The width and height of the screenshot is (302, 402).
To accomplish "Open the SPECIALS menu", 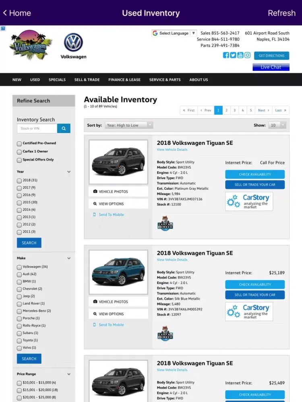I will [x=57, y=80].
